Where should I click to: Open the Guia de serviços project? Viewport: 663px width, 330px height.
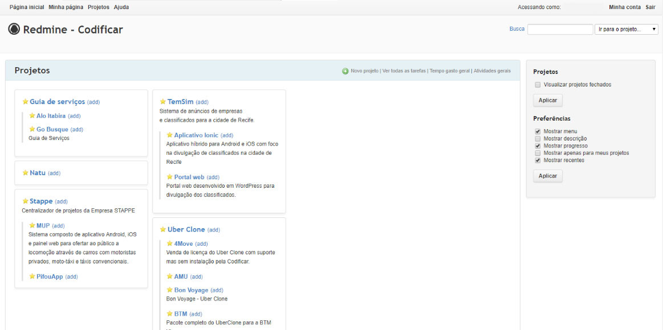click(x=58, y=102)
